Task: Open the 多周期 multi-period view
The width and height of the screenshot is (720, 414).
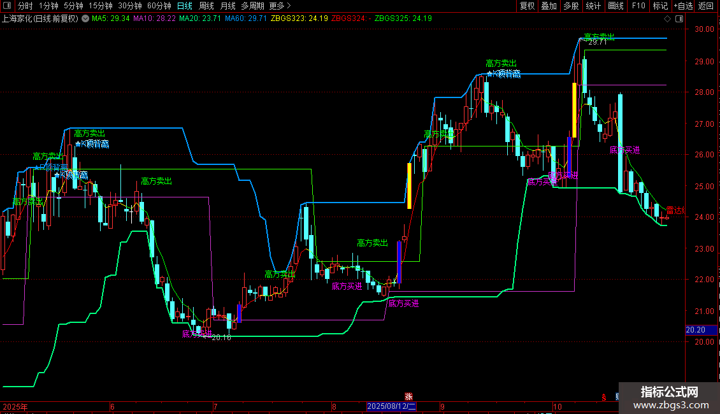Action: [x=252, y=6]
